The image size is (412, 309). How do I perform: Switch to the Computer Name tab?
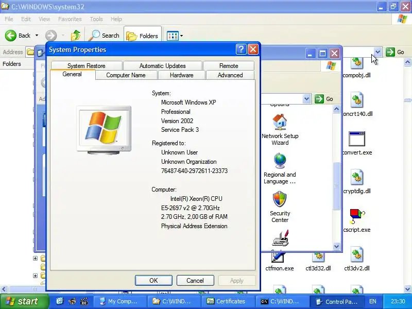pyautogui.click(x=126, y=75)
